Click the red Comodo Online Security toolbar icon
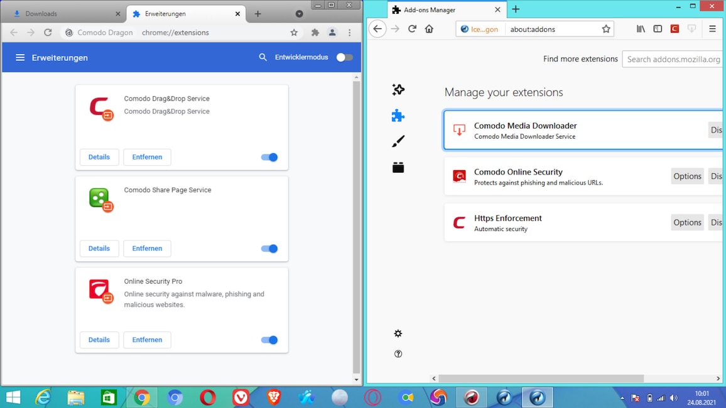 pyautogui.click(x=675, y=29)
